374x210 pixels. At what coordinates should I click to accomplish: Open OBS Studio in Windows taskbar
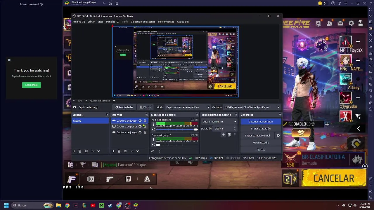point(127,205)
